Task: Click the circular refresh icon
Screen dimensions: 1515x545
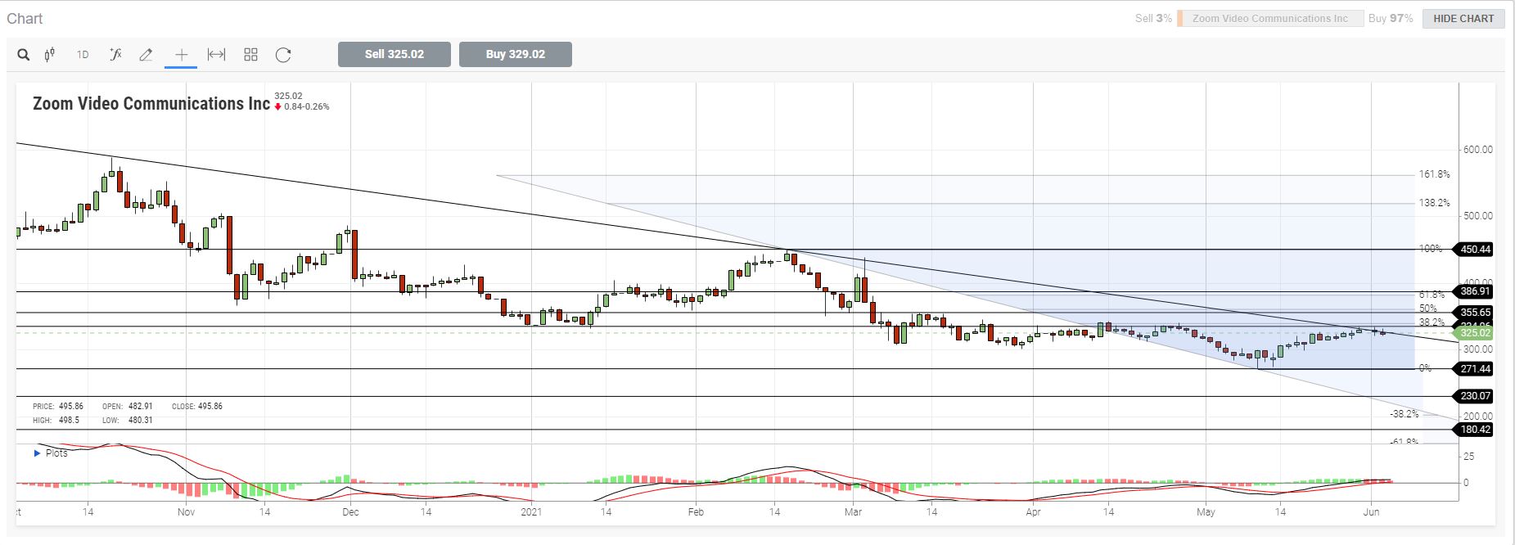Action: click(283, 55)
